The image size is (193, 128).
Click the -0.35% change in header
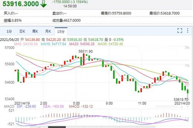(x=118, y=40)
